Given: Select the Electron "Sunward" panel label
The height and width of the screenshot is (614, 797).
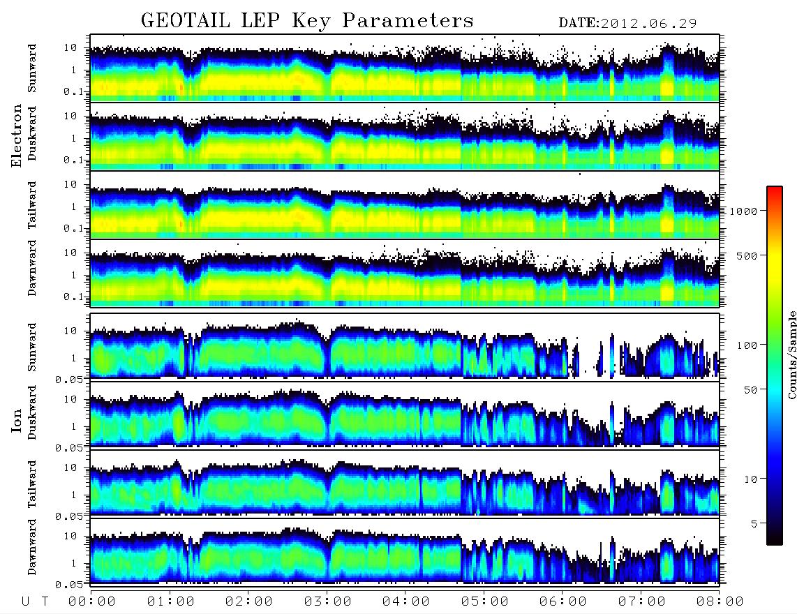Looking at the screenshot, I should tap(32, 68).
